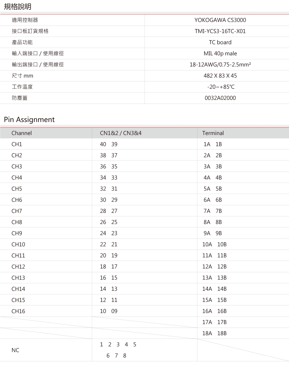The width and height of the screenshot is (289, 365).
Task: Click the CN1&2 / CN3&4 column header
Action: [x=121, y=133]
